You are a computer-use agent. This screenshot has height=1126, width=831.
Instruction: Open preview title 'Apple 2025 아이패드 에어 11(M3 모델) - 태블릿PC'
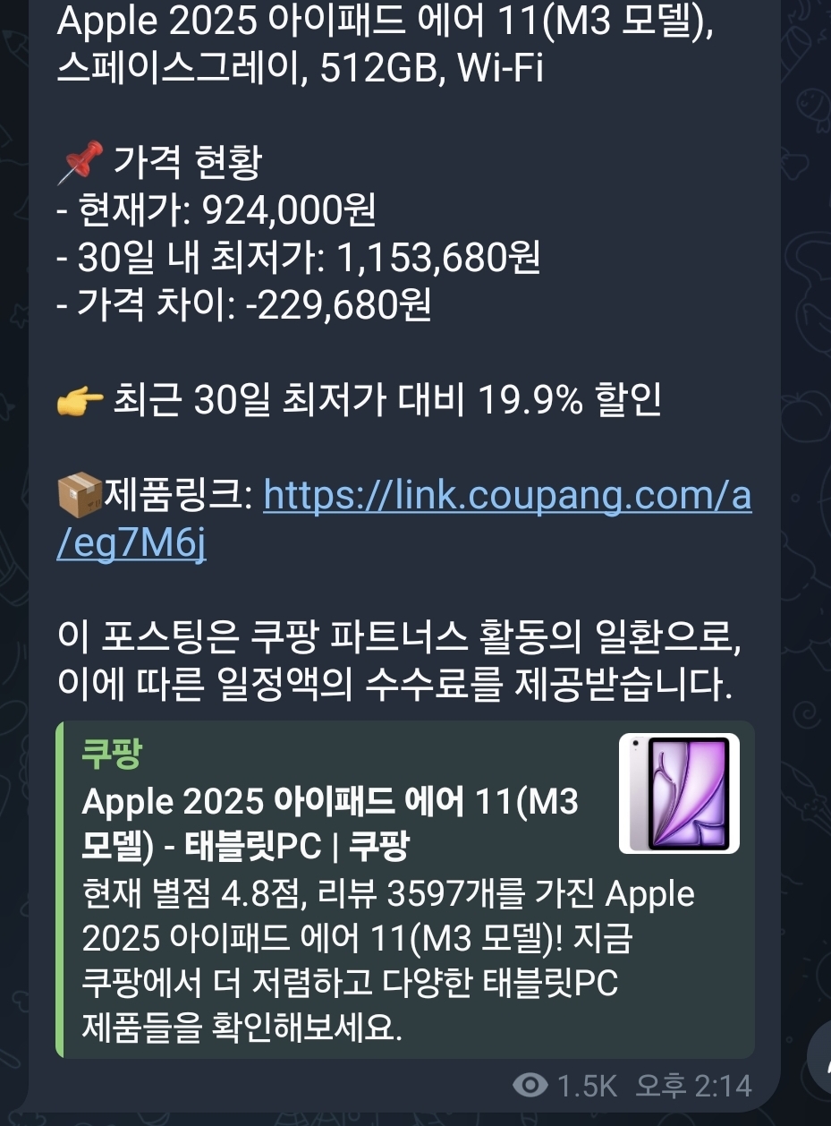329,823
